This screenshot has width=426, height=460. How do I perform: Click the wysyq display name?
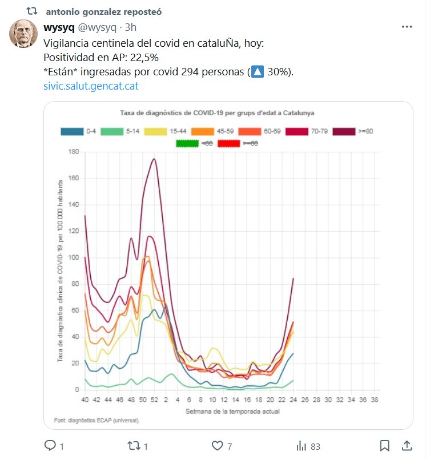point(59,27)
